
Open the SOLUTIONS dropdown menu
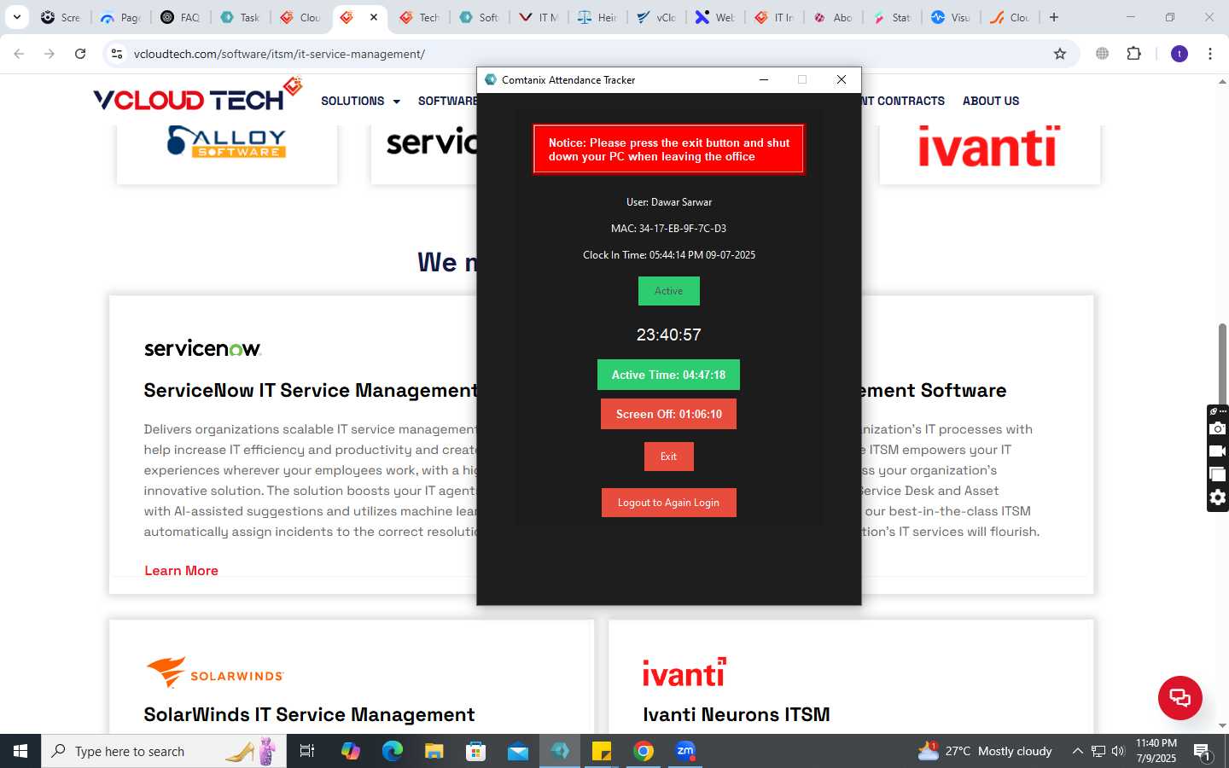point(360,101)
